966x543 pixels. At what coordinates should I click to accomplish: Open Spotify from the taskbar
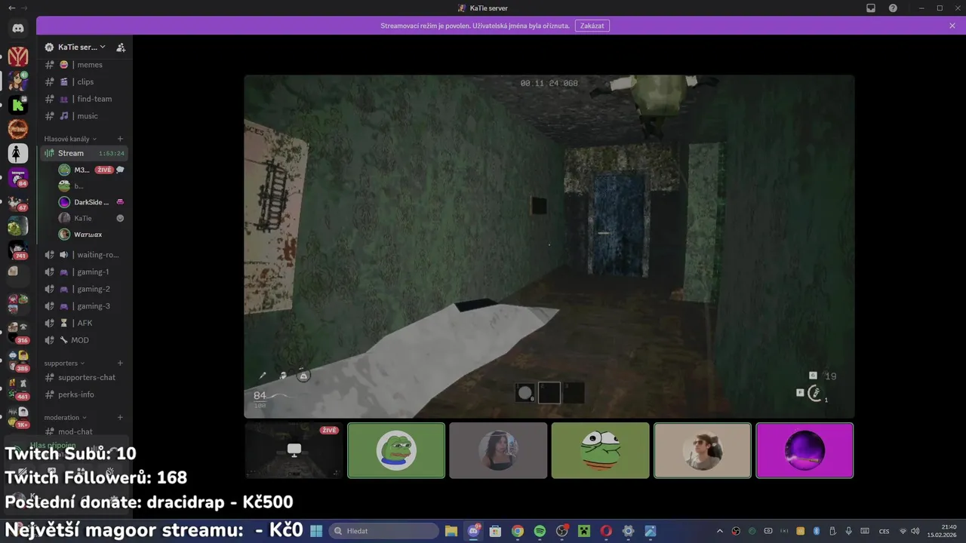[540, 531]
